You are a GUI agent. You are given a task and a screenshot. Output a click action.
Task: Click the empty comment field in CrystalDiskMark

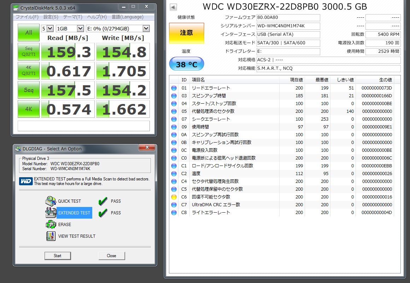84,126
